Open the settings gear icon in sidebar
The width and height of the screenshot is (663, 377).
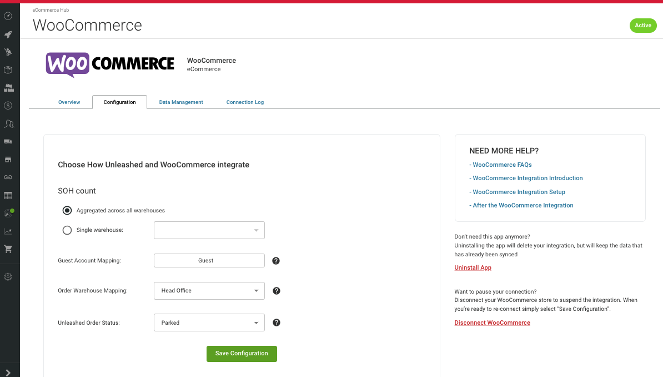(8, 276)
